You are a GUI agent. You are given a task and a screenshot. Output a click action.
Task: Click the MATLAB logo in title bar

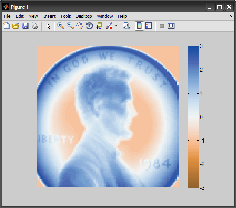pos(6,7)
